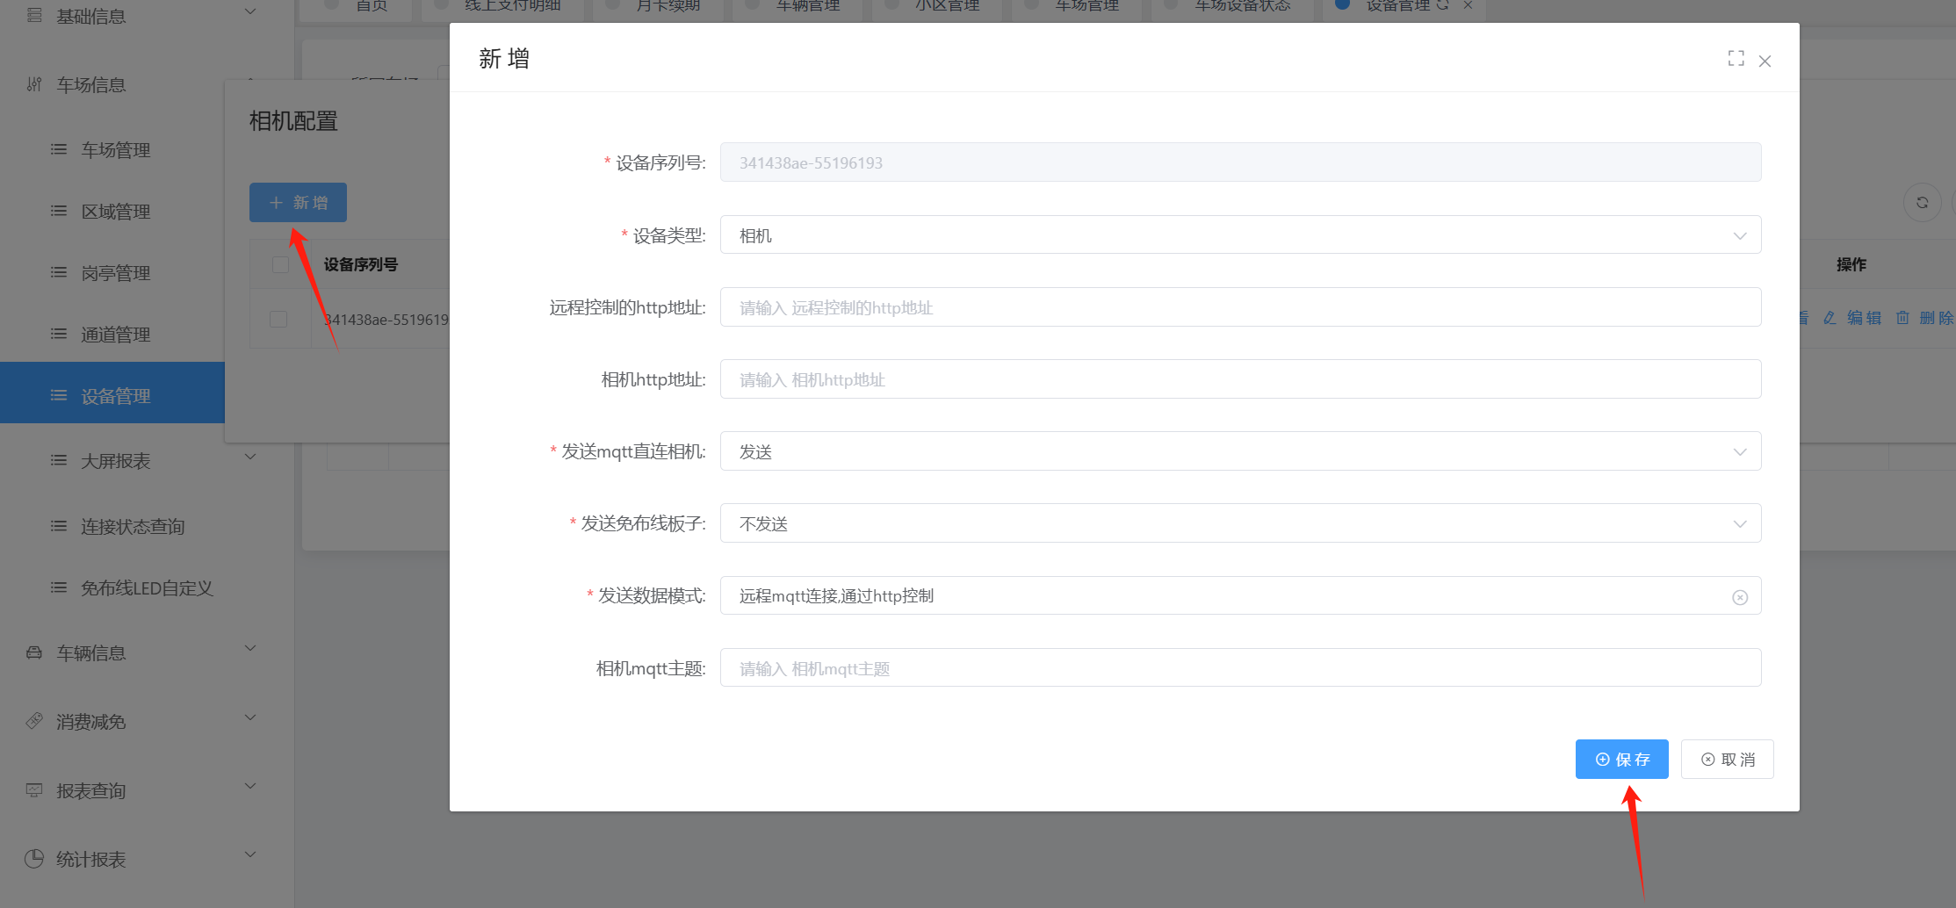
Task: Click the 删除 delete icon link in table row
Action: [x=1924, y=318]
